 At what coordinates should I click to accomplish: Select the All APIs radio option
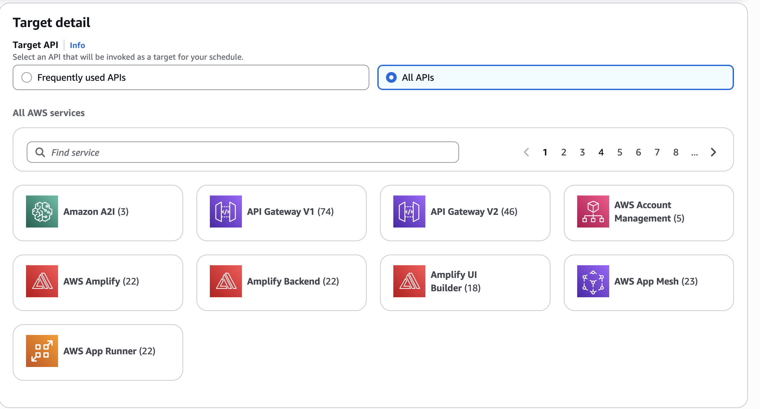[391, 77]
